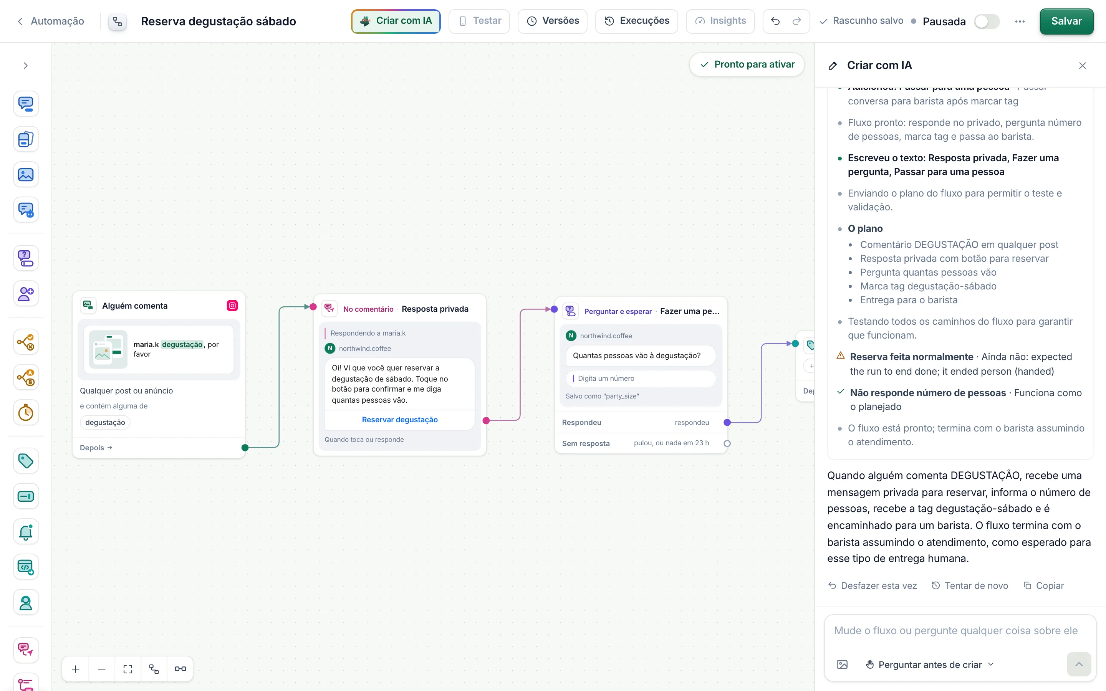
Task: Open the Pronto para ativar status pill
Action: (747, 64)
